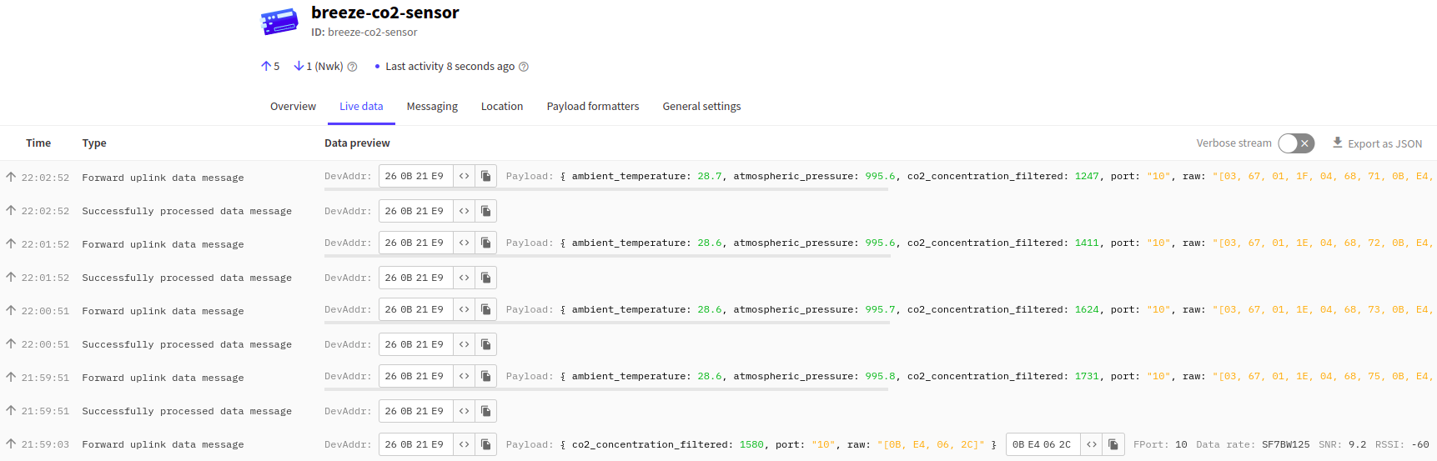This screenshot has height=461, width=1437.
Task: Click the DevAddr field in the 22:00:51 forward uplink row
Action: tap(415, 309)
